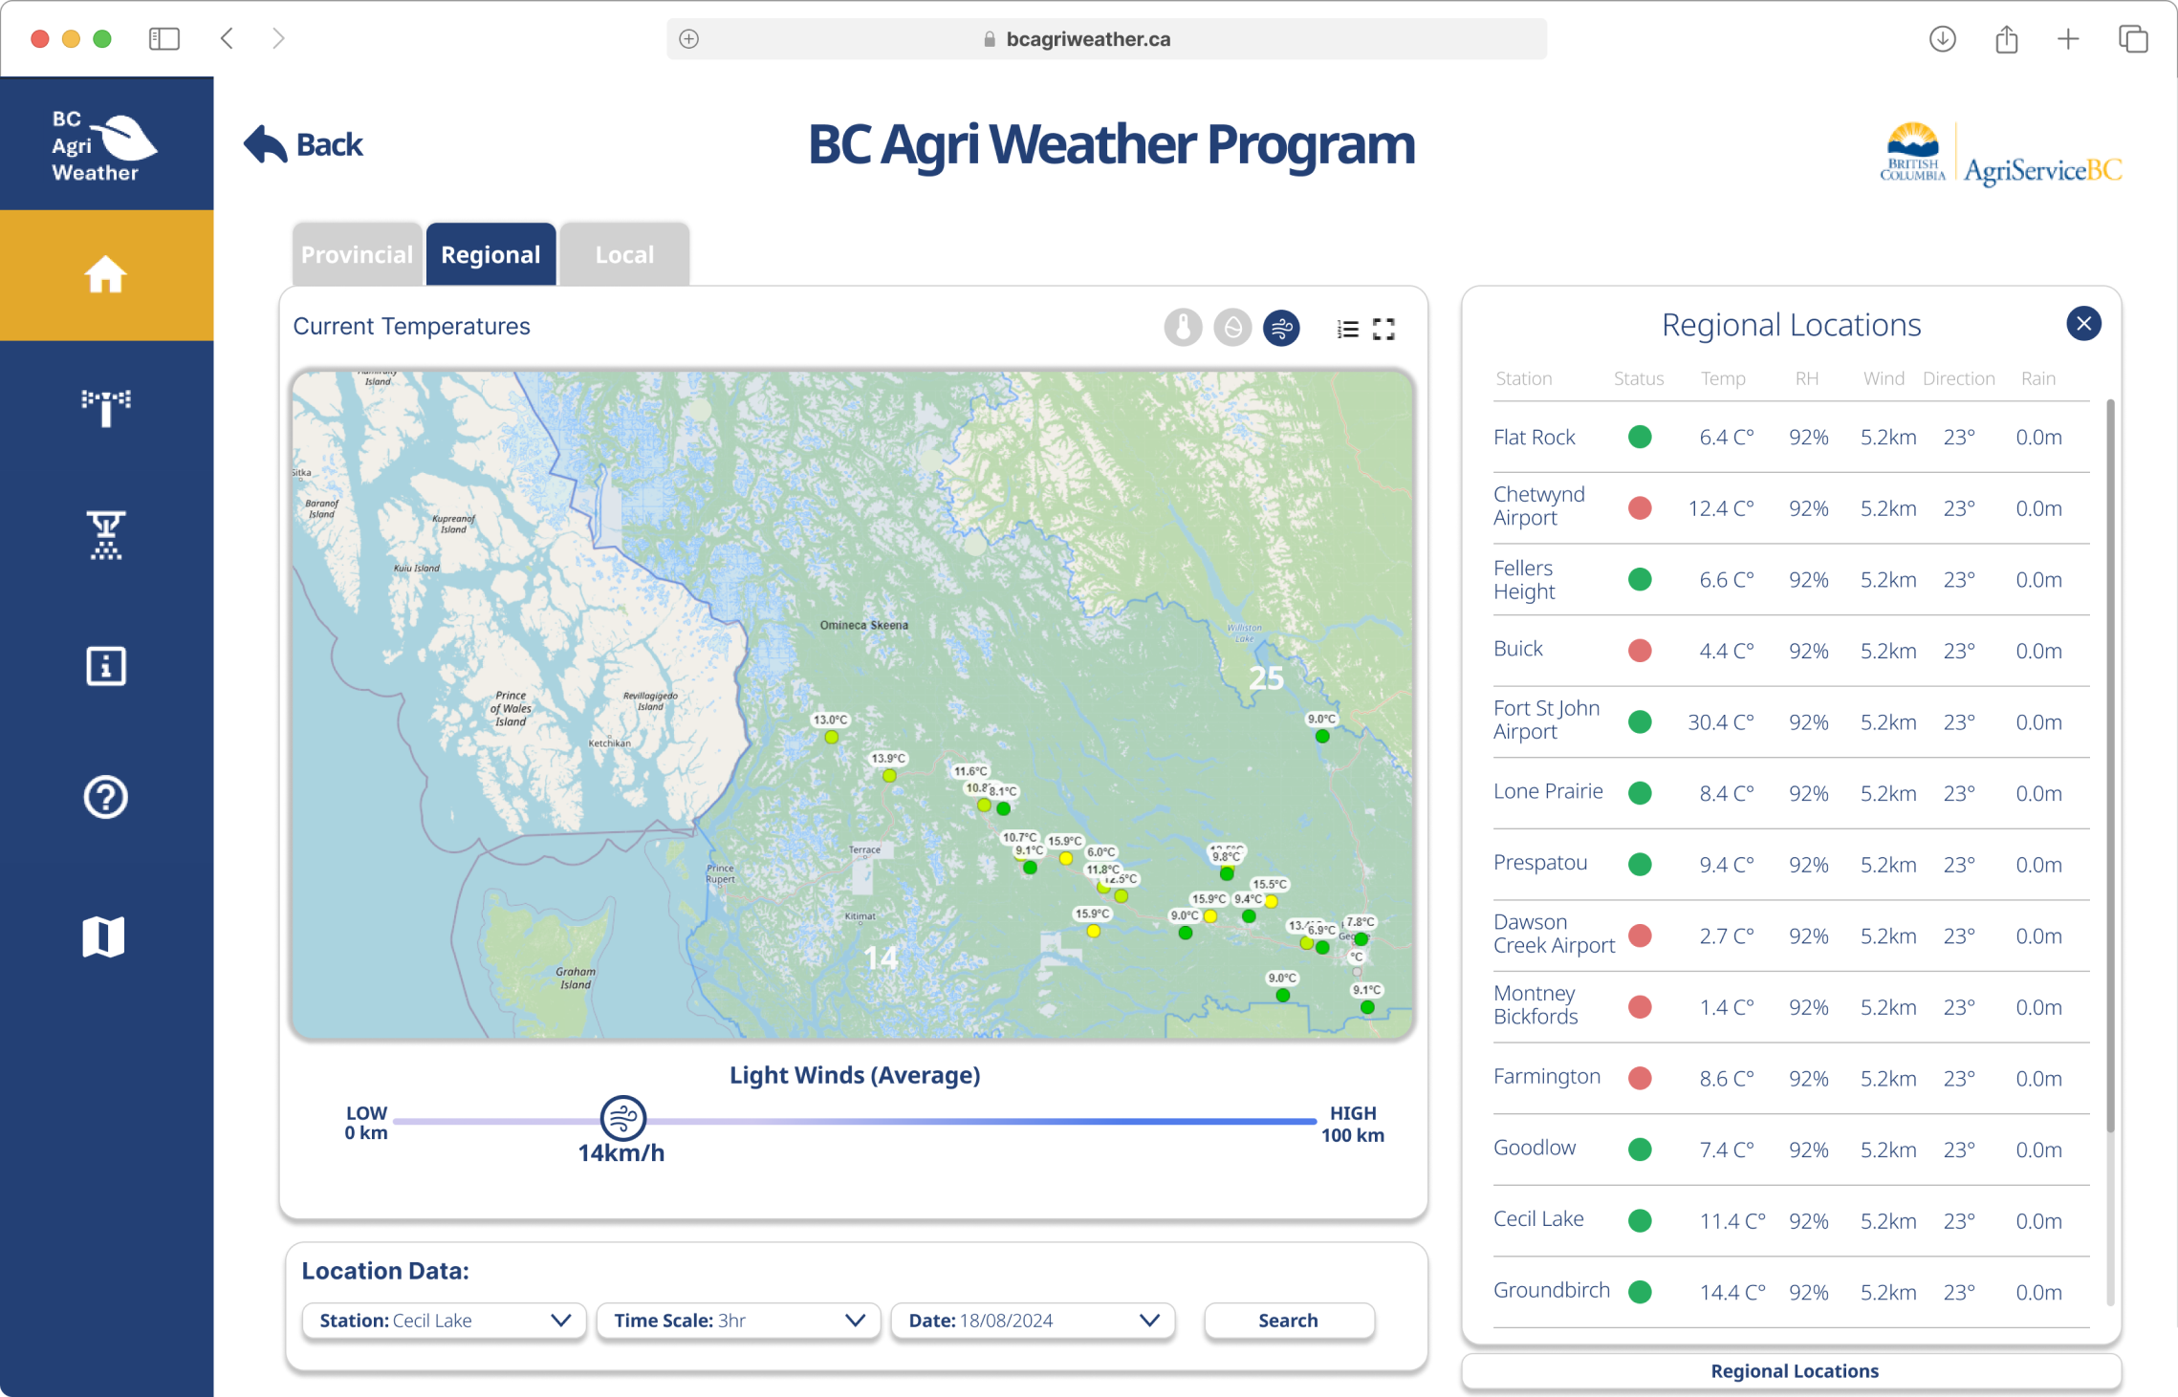The height and width of the screenshot is (1397, 2178).
Task: Open the Home icon in sidebar
Action: tap(105, 274)
